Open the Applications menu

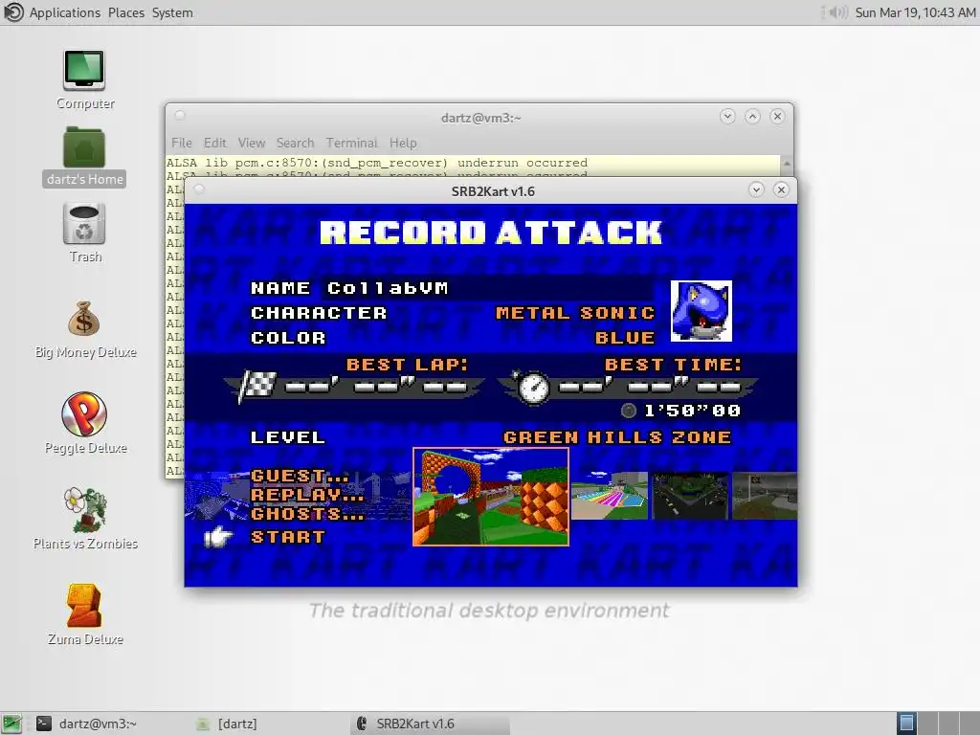pos(64,12)
